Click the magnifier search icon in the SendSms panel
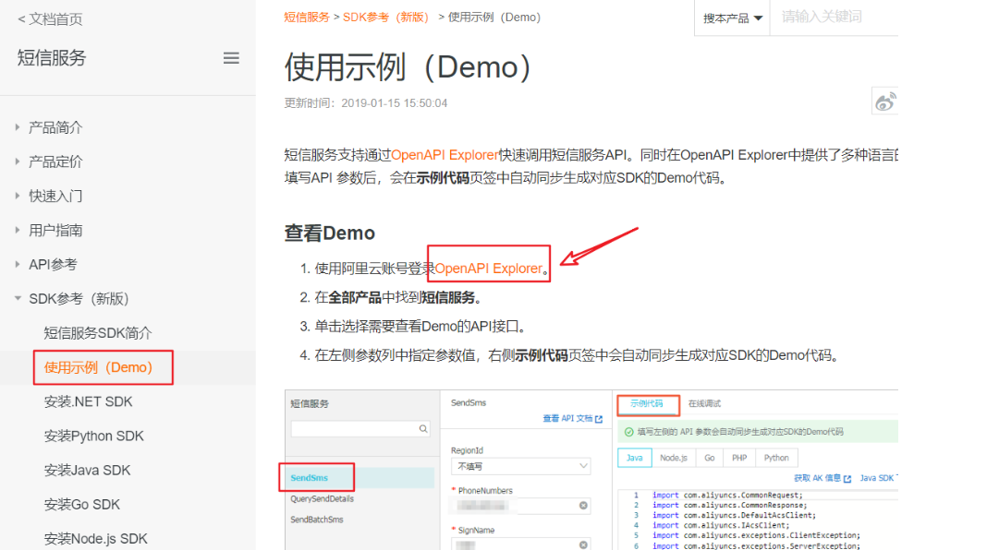 click(423, 428)
